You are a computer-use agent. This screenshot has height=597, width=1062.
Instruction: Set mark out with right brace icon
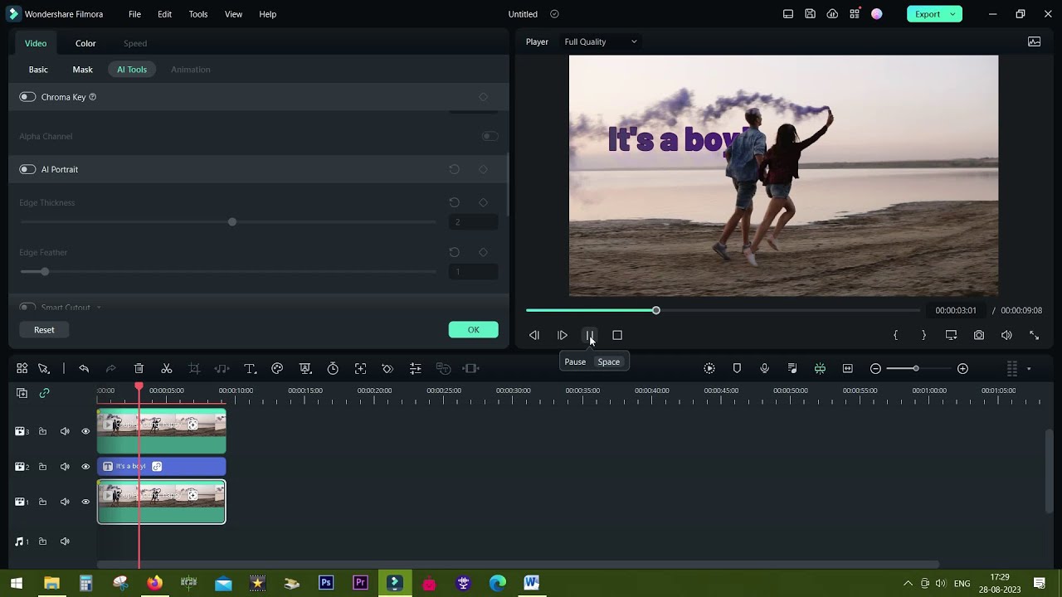(923, 335)
